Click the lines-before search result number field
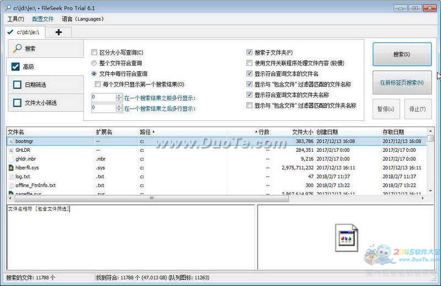The image size is (441, 286). (x=104, y=98)
